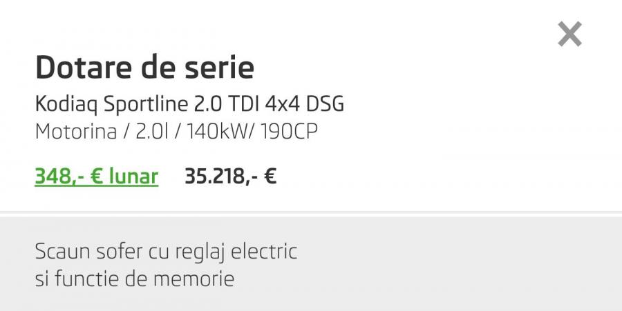Select the word Kodiaq in model name
The height and width of the screenshot is (311, 622).
coord(66,104)
